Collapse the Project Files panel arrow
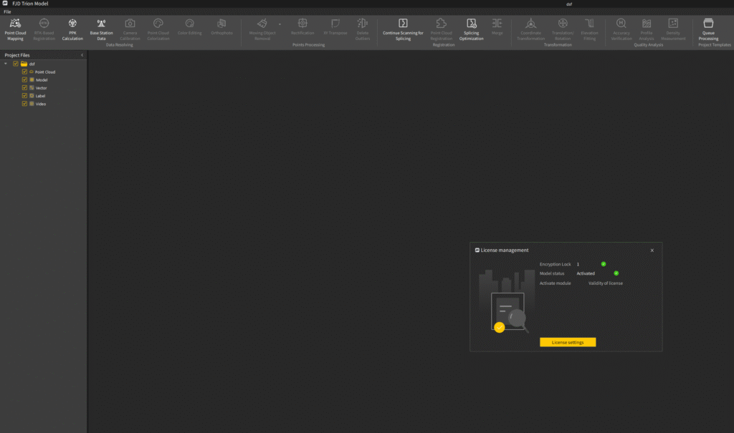Screen dimensions: 734x433 coord(82,55)
